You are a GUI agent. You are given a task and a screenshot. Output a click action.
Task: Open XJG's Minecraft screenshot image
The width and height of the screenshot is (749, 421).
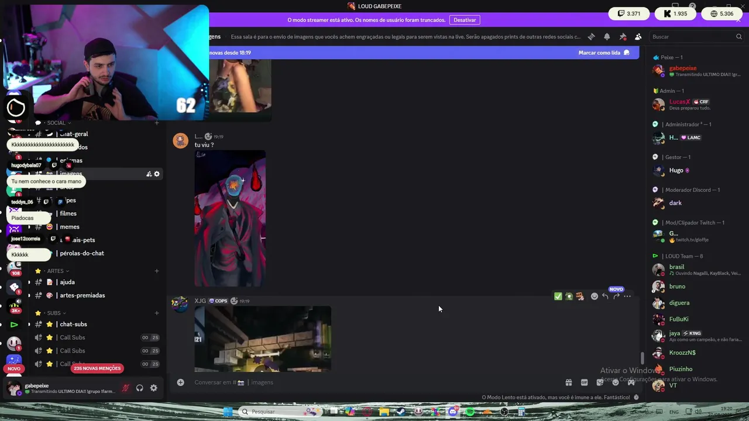coord(263,339)
